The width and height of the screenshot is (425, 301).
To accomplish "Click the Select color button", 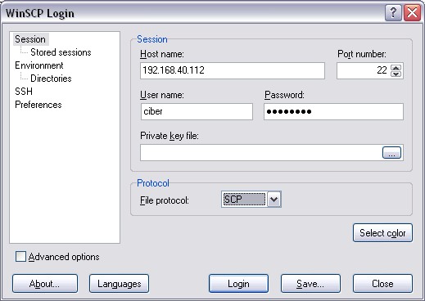I will coord(382,233).
